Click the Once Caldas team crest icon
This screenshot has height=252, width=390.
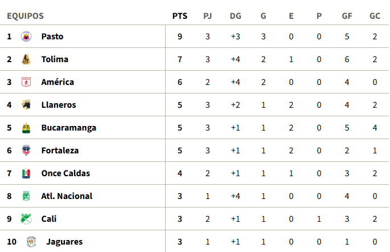tap(25, 173)
